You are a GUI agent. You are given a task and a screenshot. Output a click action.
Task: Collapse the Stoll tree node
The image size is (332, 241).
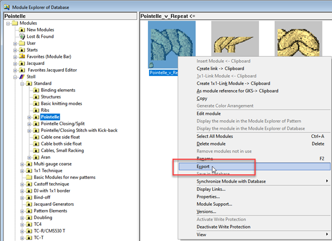[x=14, y=77]
